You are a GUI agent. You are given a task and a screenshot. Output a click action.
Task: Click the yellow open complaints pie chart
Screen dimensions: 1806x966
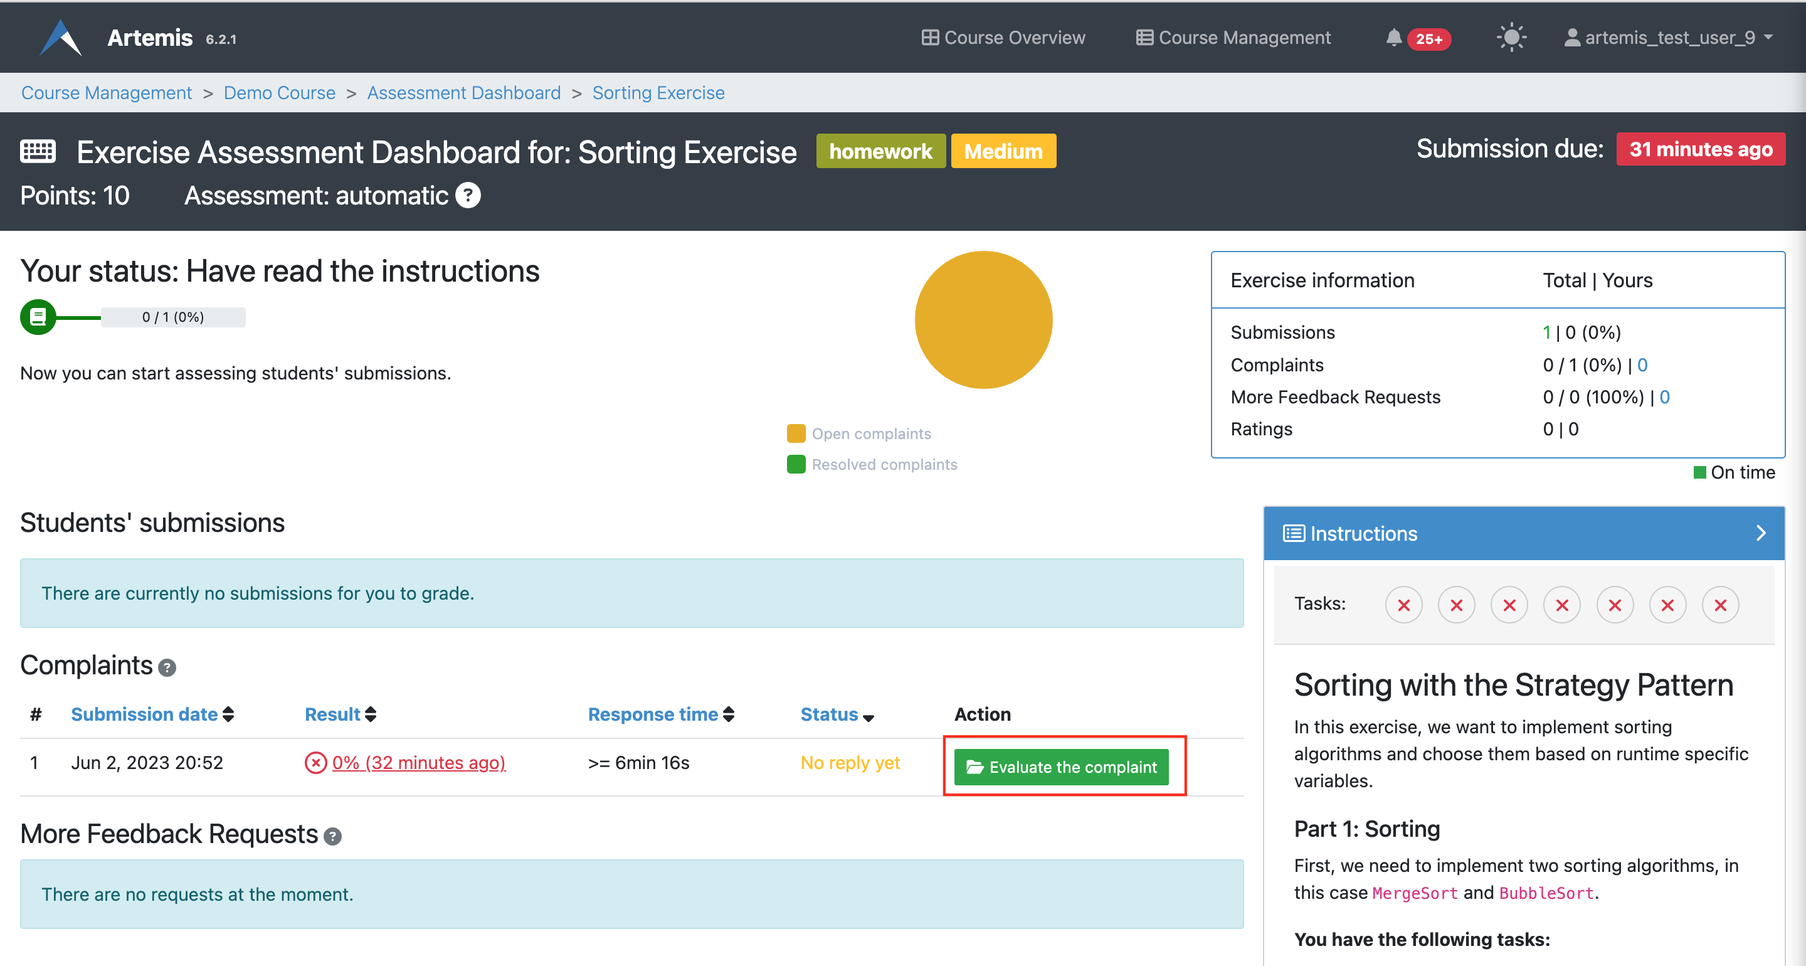click(x=983, y=320)
